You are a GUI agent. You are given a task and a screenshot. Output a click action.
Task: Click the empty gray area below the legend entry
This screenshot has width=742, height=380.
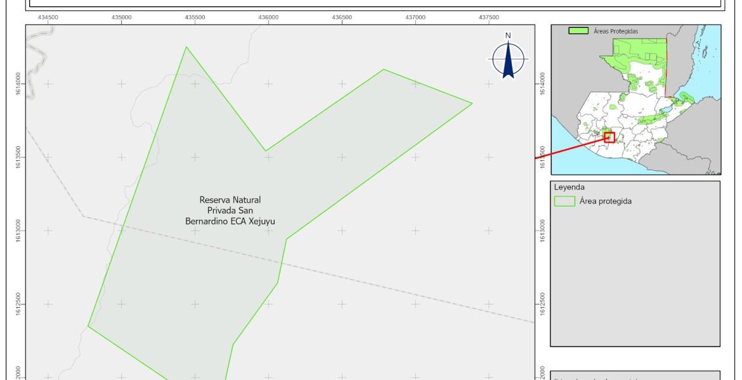point(634,279)
